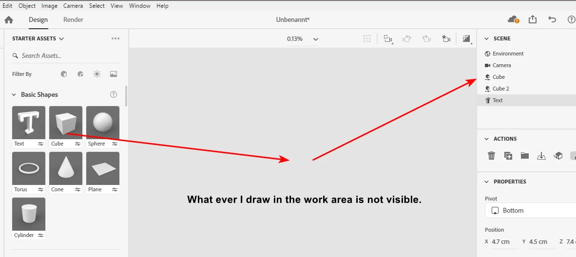Add the Cylinder shape thumbnail
Viewport: 576px width, 257px height.
29,214
